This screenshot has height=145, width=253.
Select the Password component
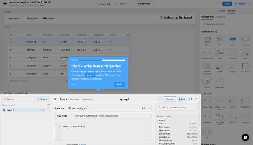click(x=207, y=118)
